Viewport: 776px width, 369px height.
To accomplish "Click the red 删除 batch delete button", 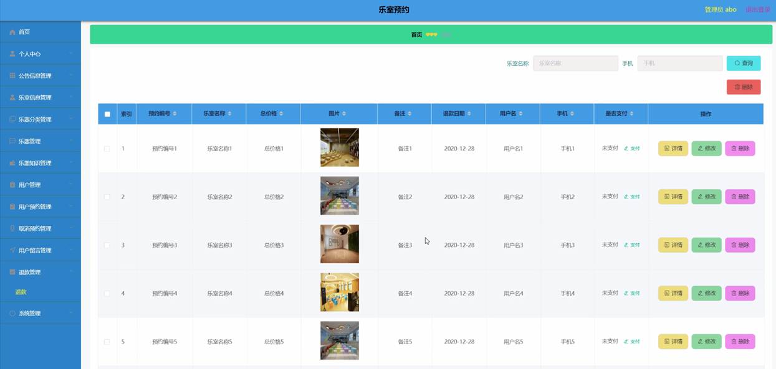I will pos(744,86).
